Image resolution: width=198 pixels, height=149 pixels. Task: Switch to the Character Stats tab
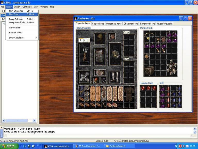pyautogui.click(x=131, y=24)
